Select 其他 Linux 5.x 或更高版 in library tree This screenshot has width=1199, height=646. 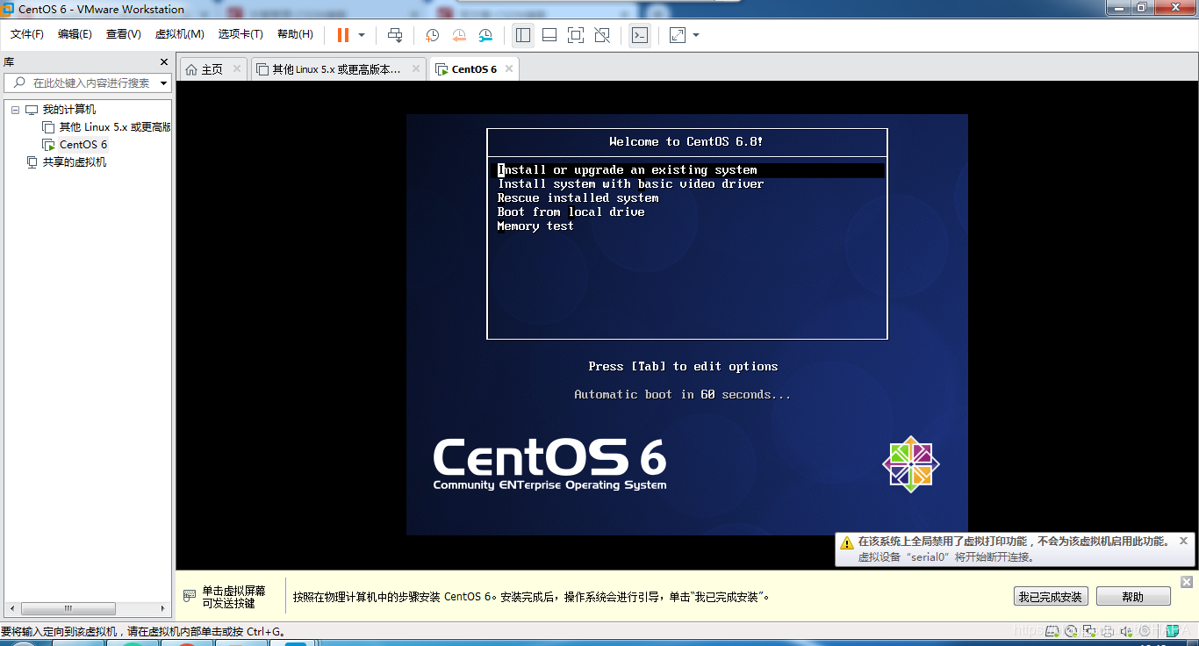click(115, 127)
